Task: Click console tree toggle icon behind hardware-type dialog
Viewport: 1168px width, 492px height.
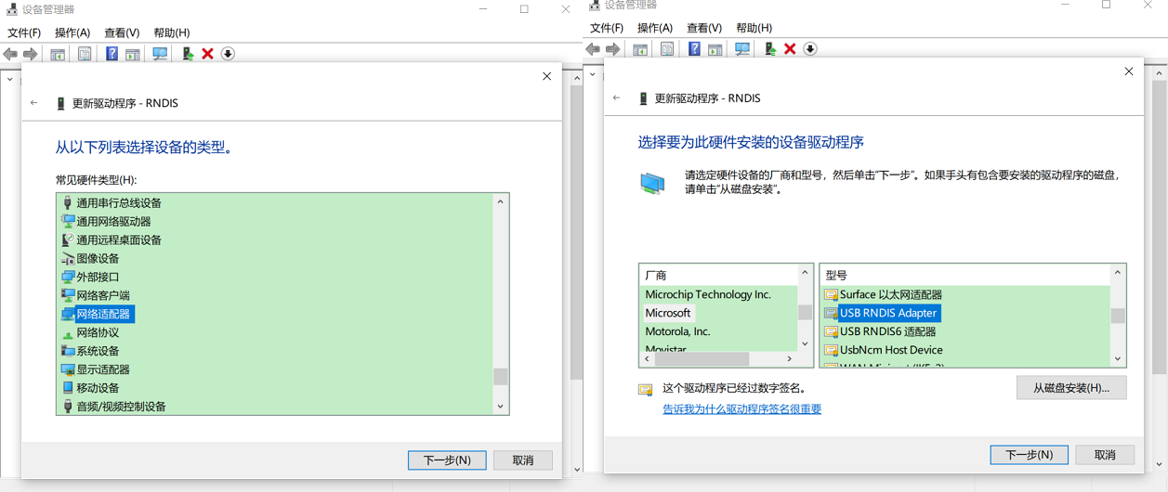Action: (x=58, y=54)
